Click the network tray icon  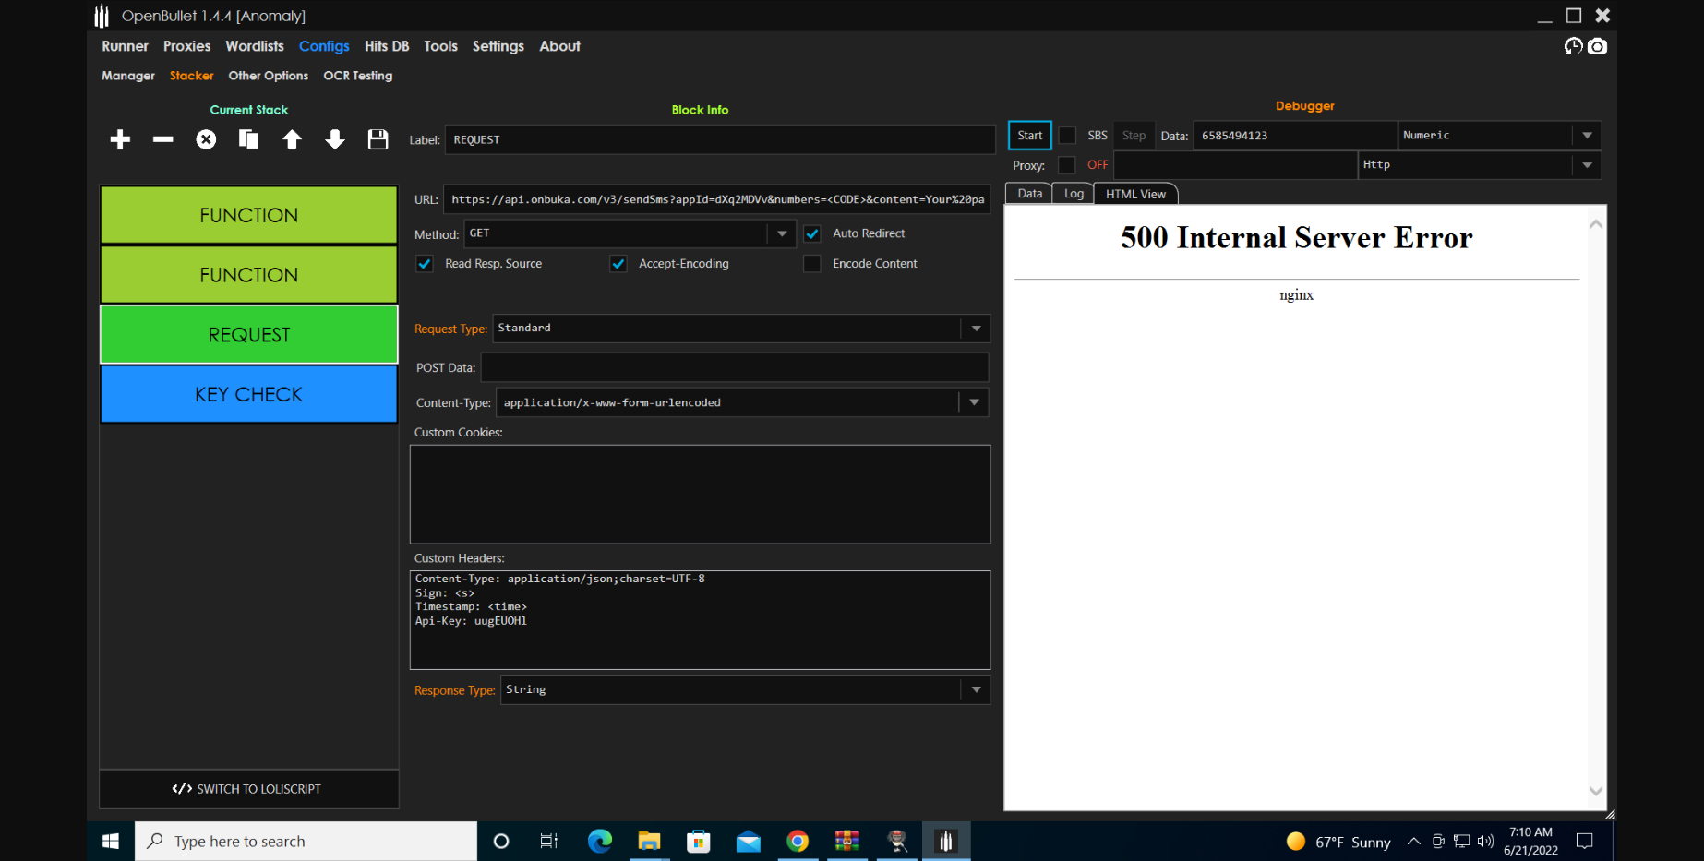pos(1461,841)
